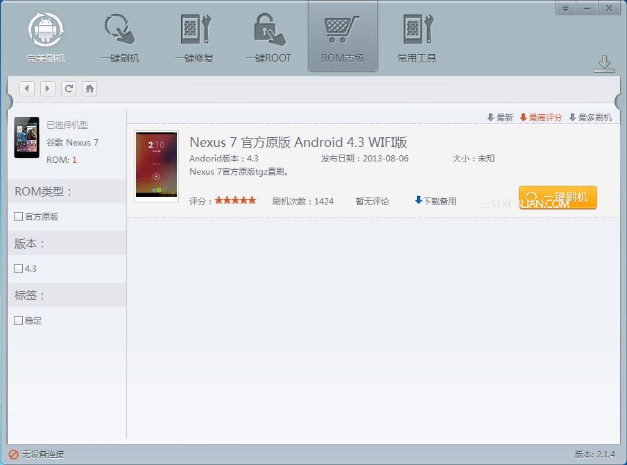This screenshot has height=465, width=627.
Task: Click the 无设备连接 status icon
Action: (x=13, y=454)
